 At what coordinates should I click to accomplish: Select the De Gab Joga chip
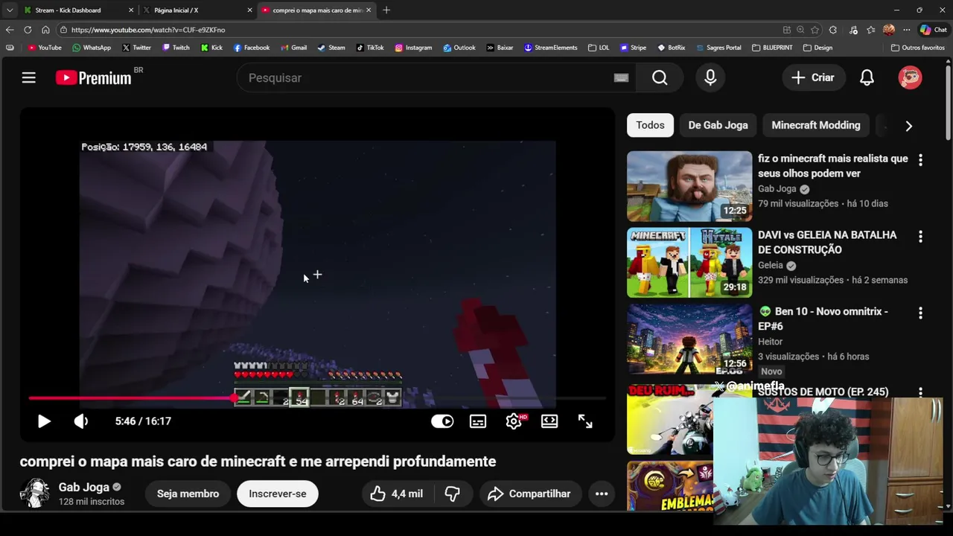pyautogui.click(x=718, y=125)
